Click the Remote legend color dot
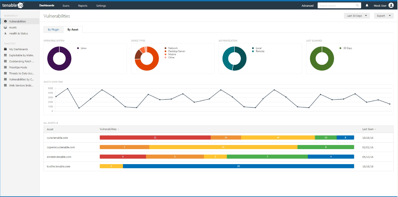This screenshot has height=197, width=398. click(x=253, y=51)
